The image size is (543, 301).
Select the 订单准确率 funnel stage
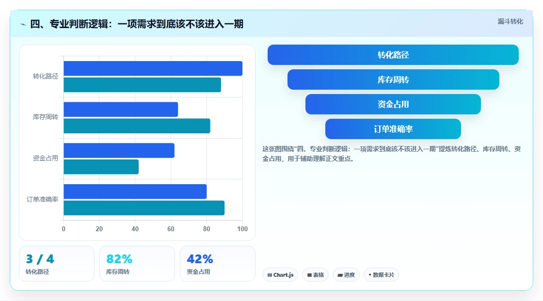click(x=393, y=129)
